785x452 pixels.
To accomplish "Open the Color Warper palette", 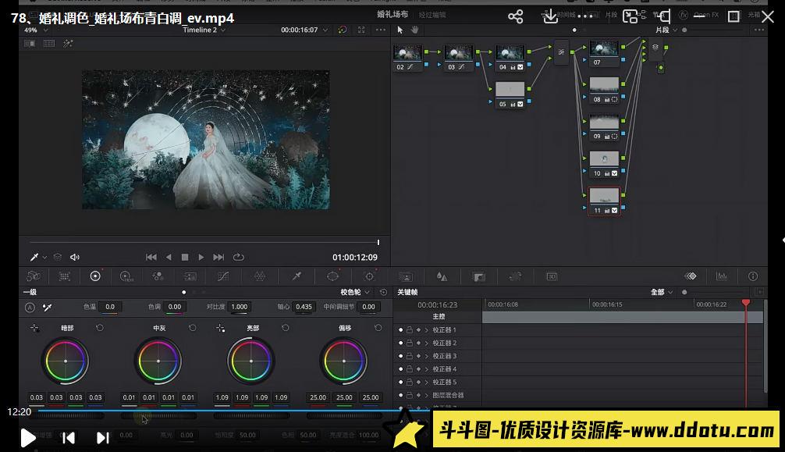I will point(260,276).
